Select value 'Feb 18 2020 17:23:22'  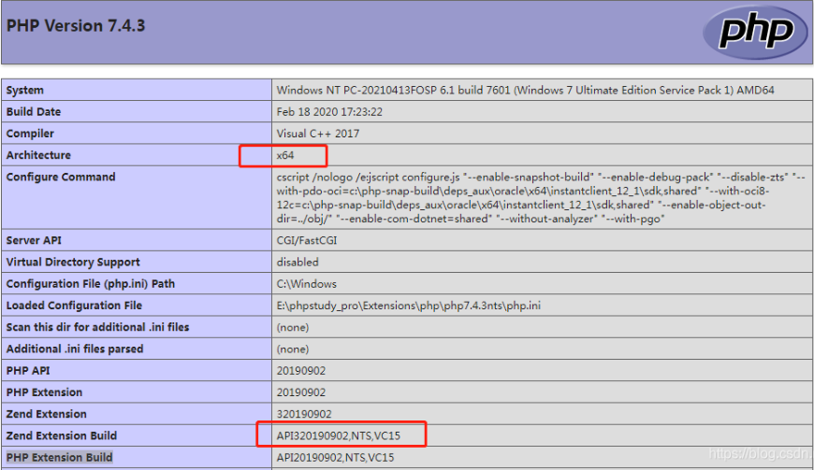[329, 112]
